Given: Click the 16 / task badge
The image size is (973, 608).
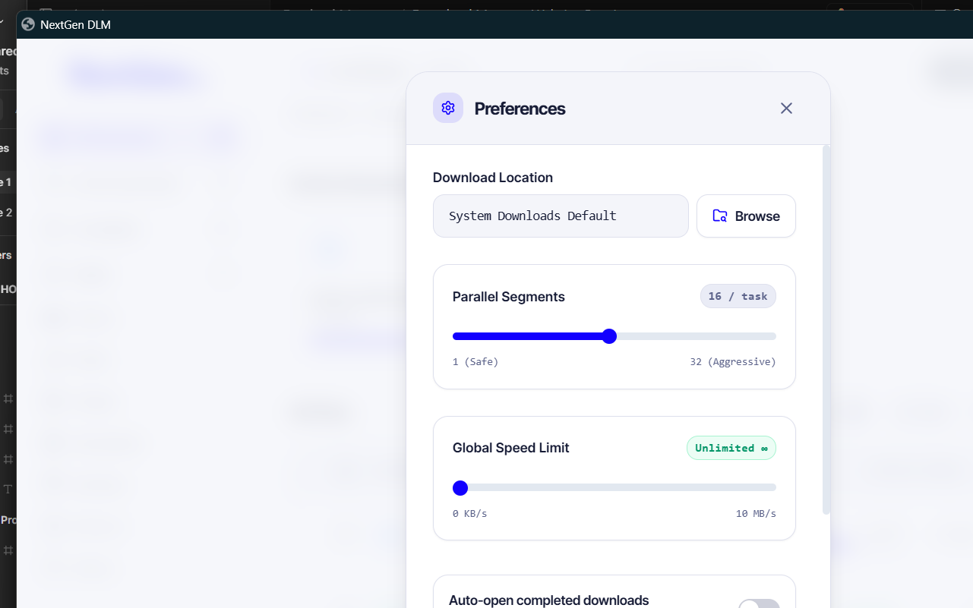Looking at the screenshot, I should pyautogui.click(x=738, y=296).
